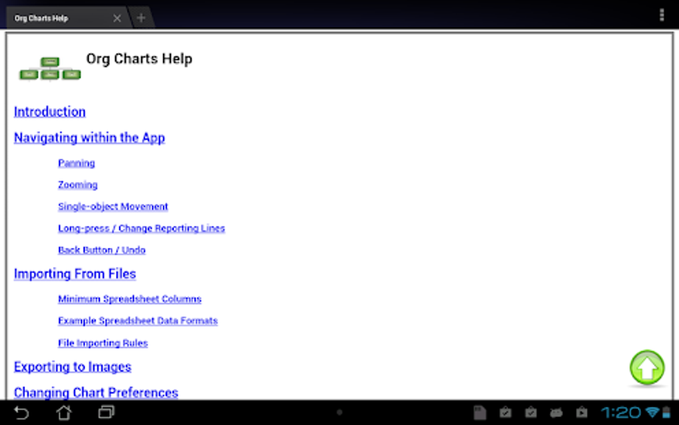679x425 pixels.
Task: Open the Exporting to Images topic
Action: point(72,366)
